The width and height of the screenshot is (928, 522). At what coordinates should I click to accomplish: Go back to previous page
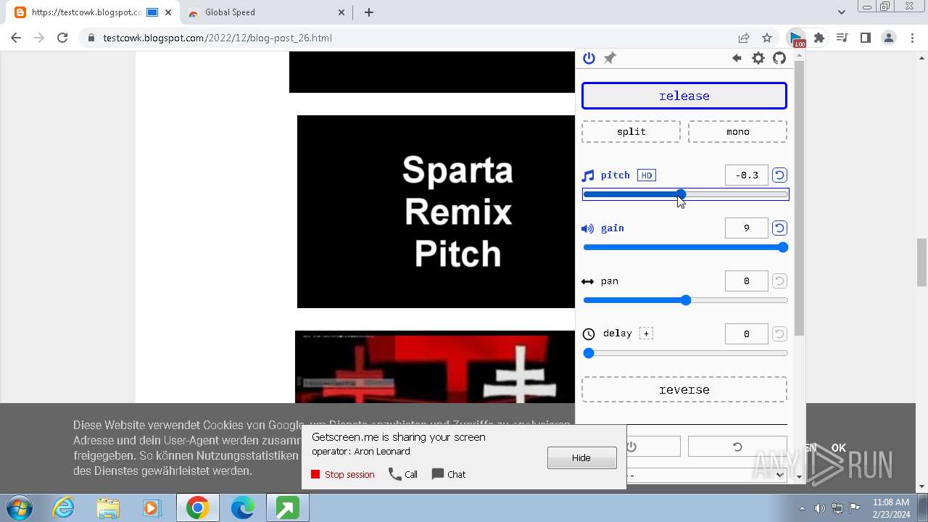[x=16, y=38]
